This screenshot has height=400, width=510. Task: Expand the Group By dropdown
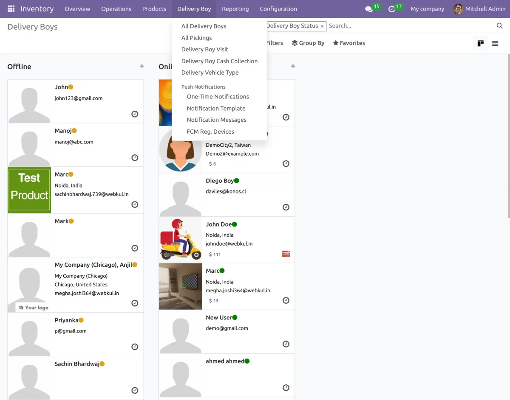tap(308, 43)
